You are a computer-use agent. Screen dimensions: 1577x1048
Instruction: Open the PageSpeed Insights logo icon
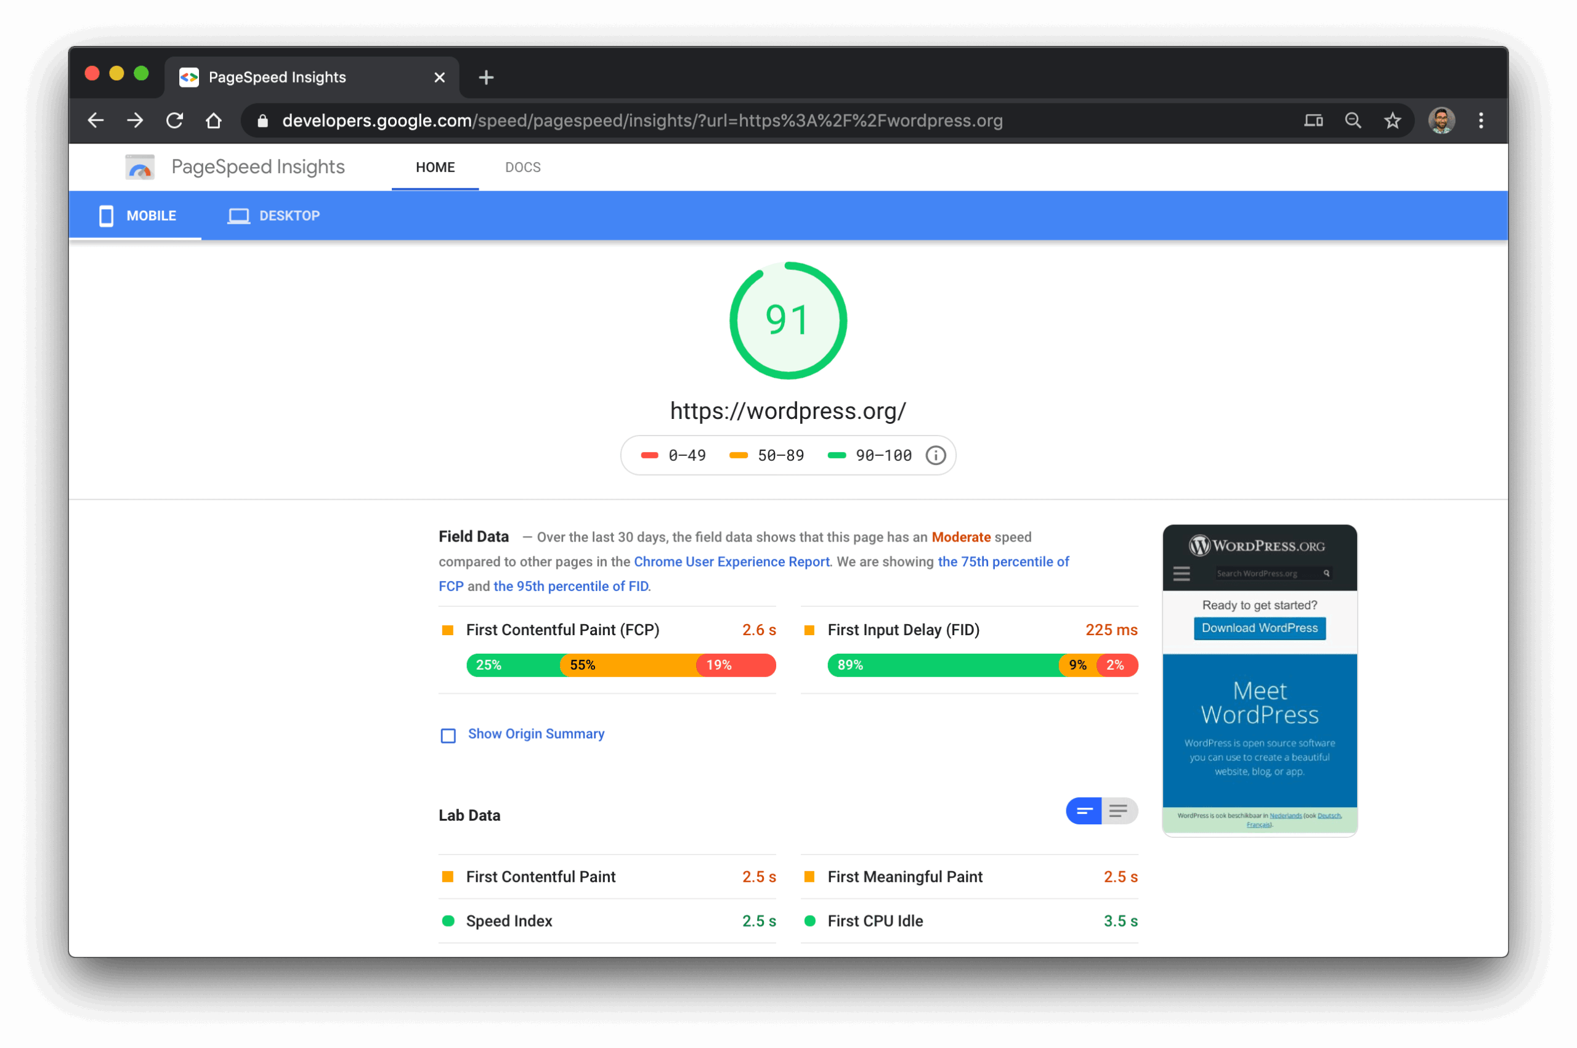(139, 167)
